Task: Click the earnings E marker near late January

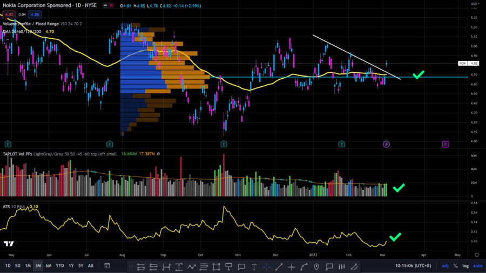Action: 342,144
